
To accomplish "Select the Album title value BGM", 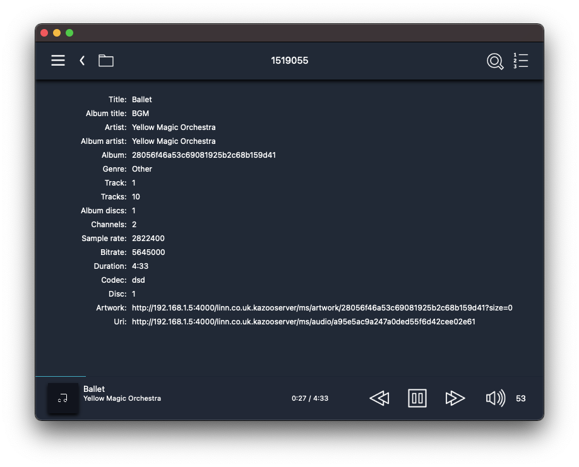I will pos(140,114).
